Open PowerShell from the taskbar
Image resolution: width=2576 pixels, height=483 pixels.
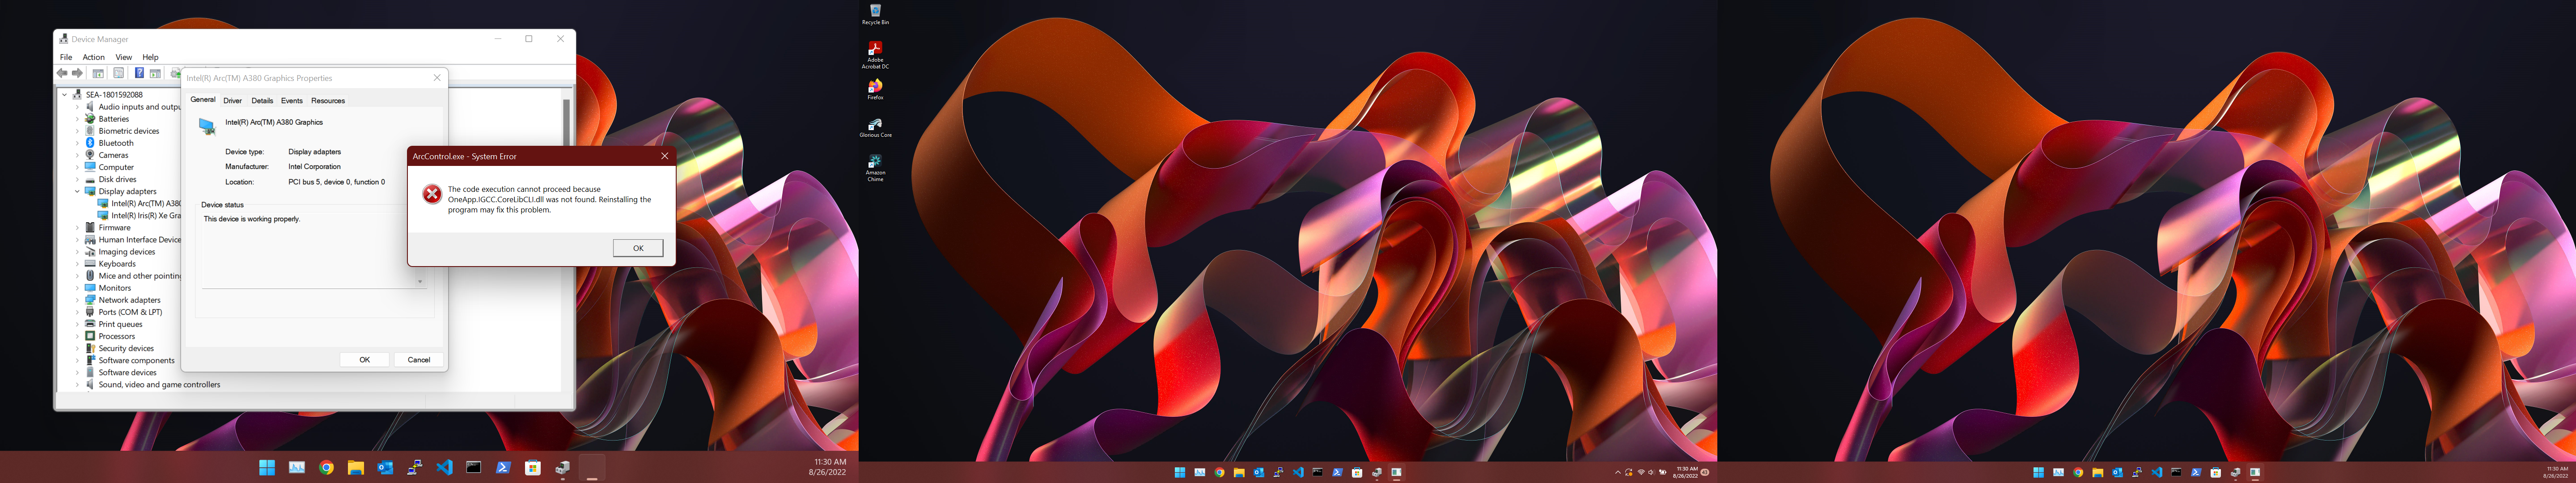(x=503, y=467)
